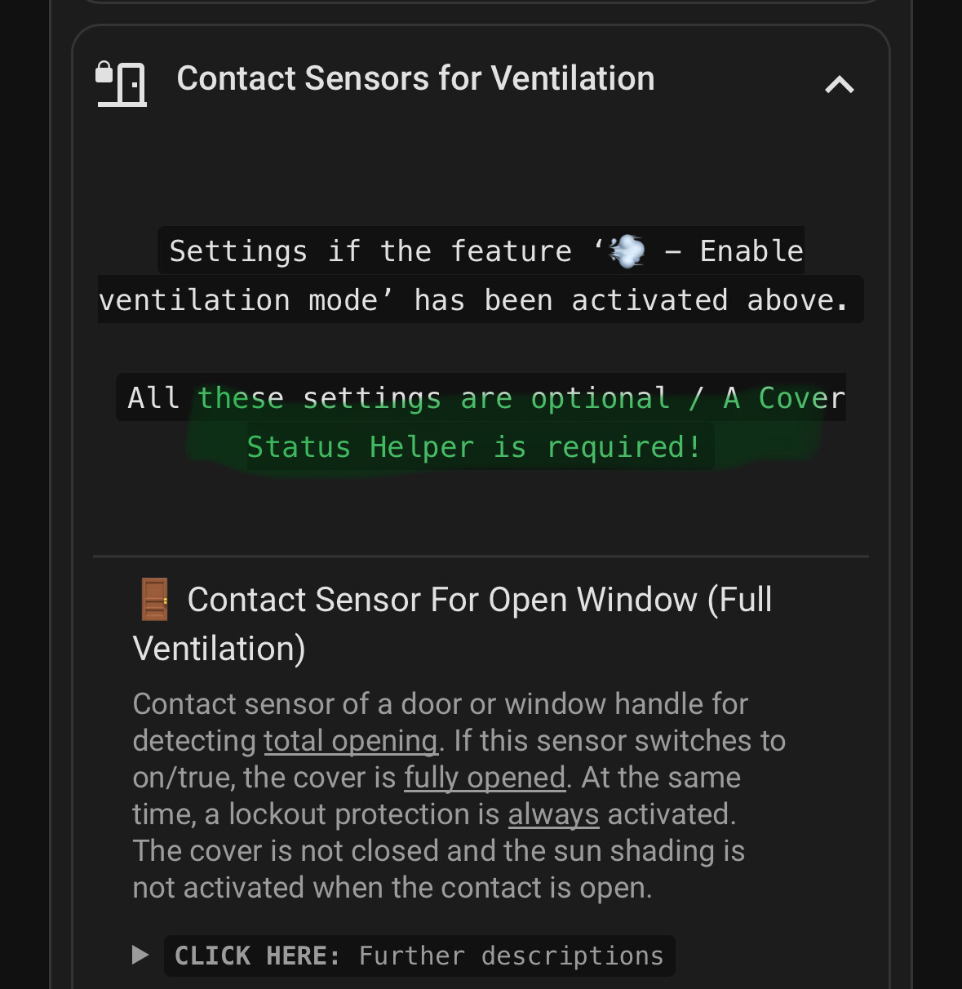Viewport: 962px width, 989px height.
Task: Collapse the Contact Sensors for Ventilation section
Action: 839,82
